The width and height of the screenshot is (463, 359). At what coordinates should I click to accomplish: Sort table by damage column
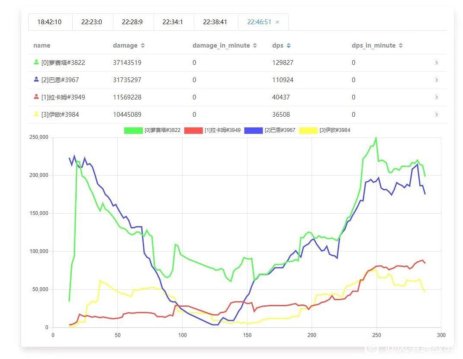point(143,45)
